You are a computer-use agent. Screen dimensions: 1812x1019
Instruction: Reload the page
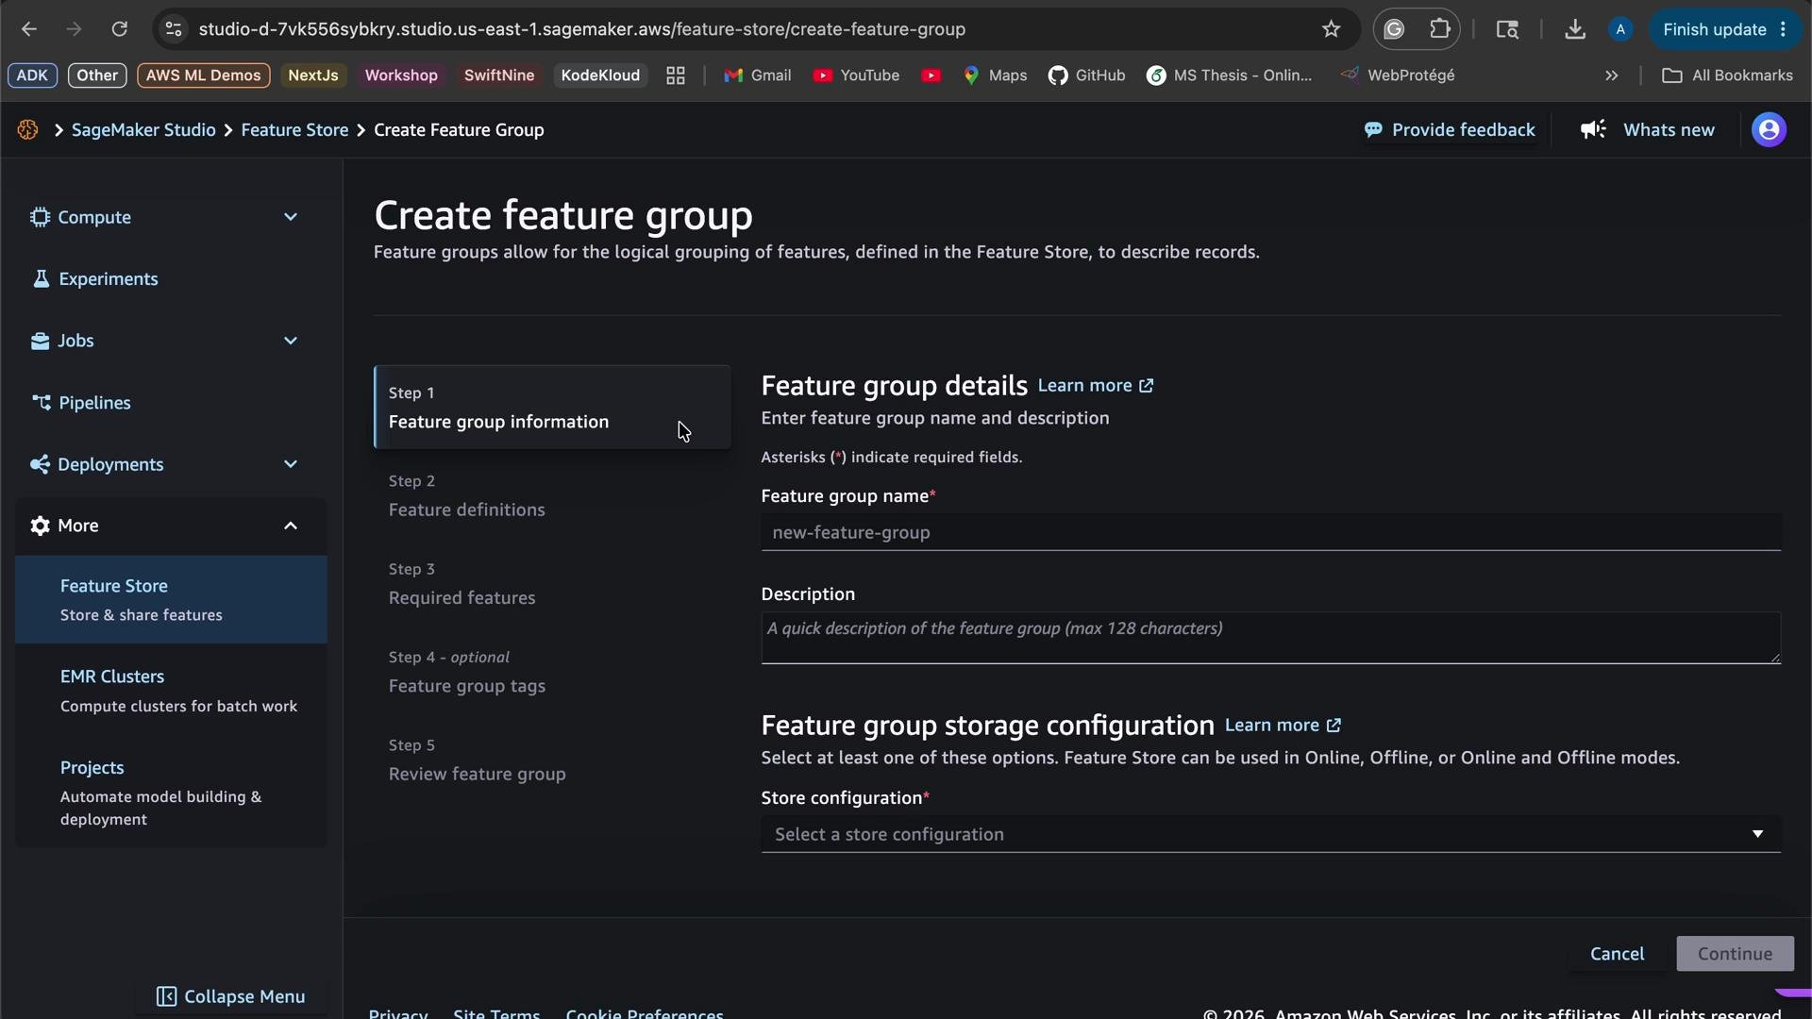[119, 29]
